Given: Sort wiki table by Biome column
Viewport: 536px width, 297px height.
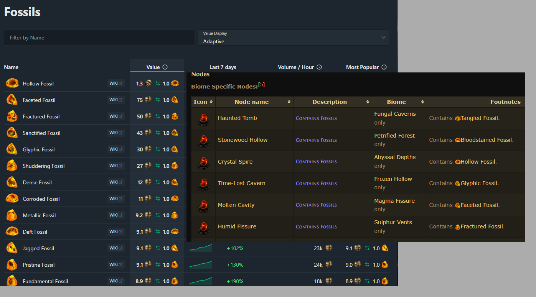Looking at the screenshot, I should click(x=399, y=102).
